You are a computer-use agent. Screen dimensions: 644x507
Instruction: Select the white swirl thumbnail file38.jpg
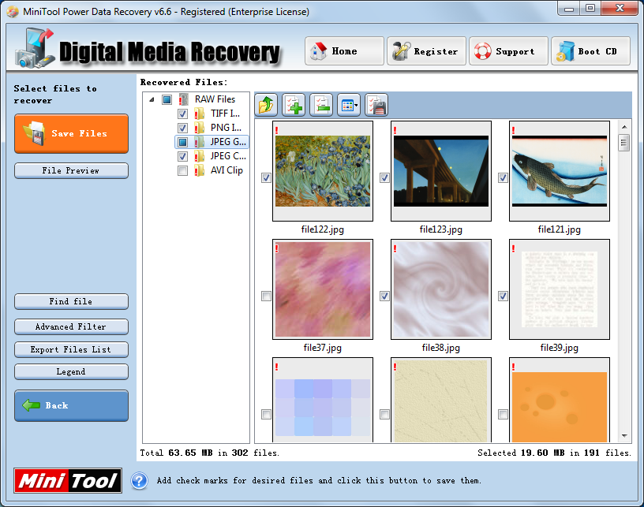(x=441, y=289)
